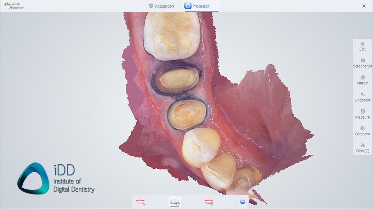Select the Edit tool
The height and width of the screenshot is (209, 373).
[x=362, y=46]
